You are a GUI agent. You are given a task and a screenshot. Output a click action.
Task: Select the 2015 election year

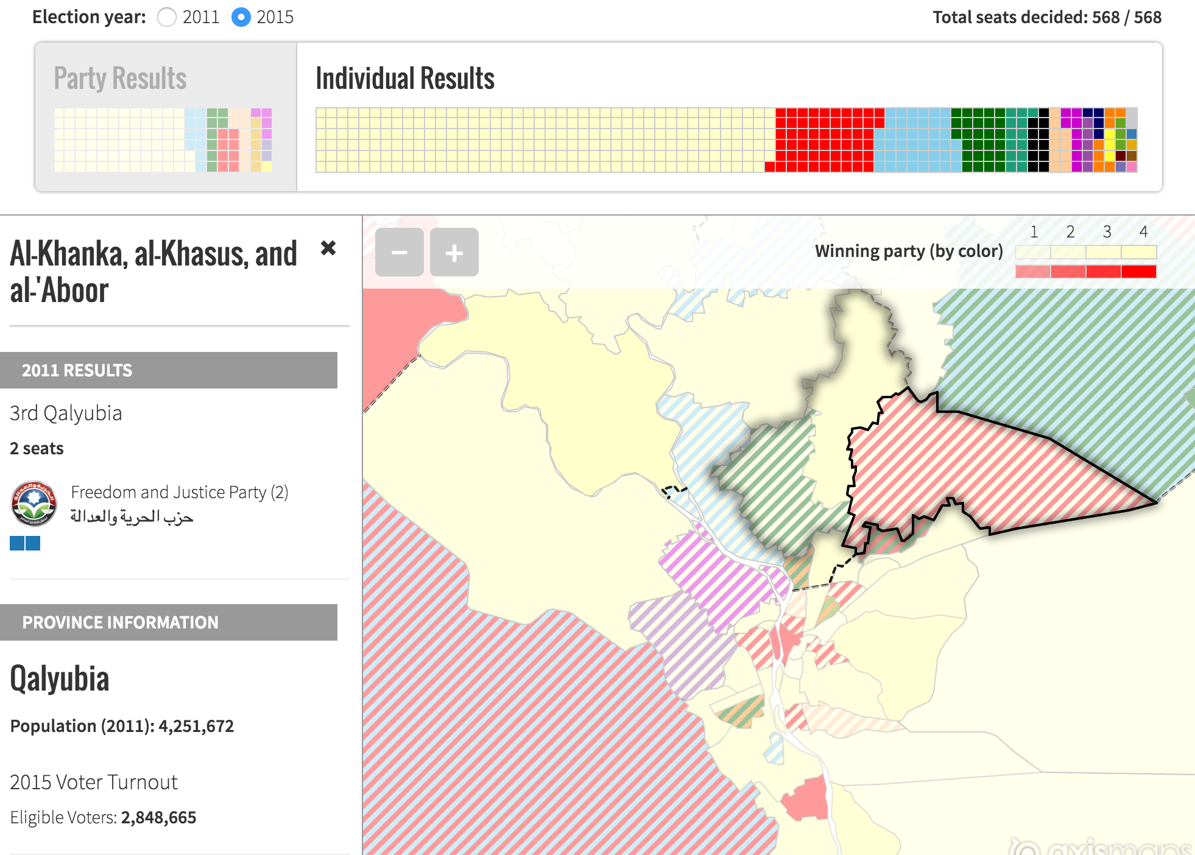(241, 17)
